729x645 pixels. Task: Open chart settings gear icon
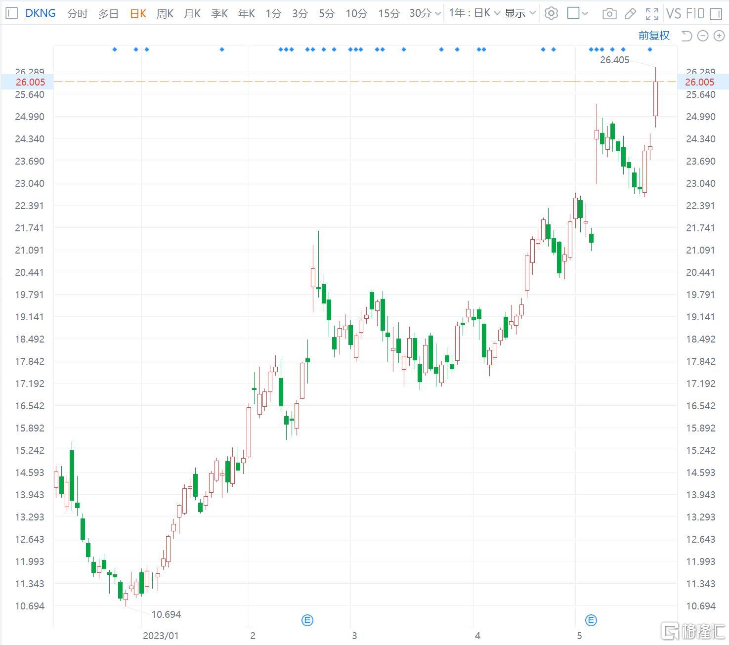point(551,13)
